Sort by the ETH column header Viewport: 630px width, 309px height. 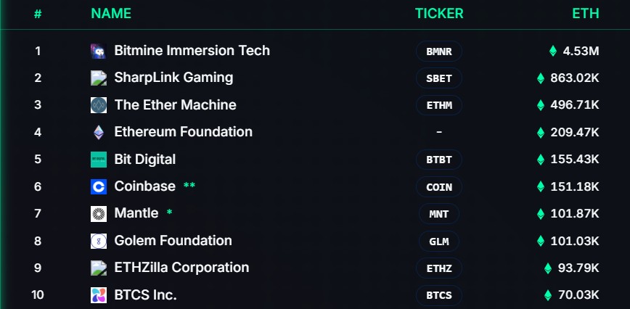coord(585,13)
